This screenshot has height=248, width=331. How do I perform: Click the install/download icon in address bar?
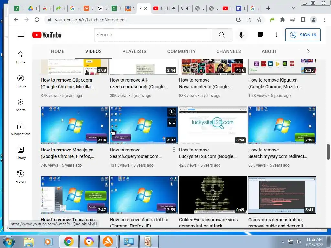pyautogui.click(x=238, y=20)
